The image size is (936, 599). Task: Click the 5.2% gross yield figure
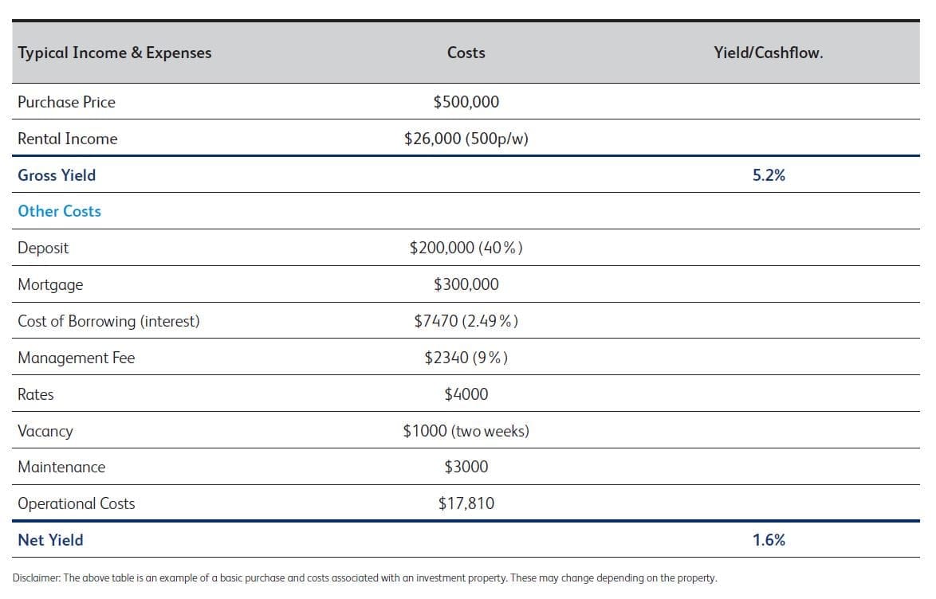769,175
